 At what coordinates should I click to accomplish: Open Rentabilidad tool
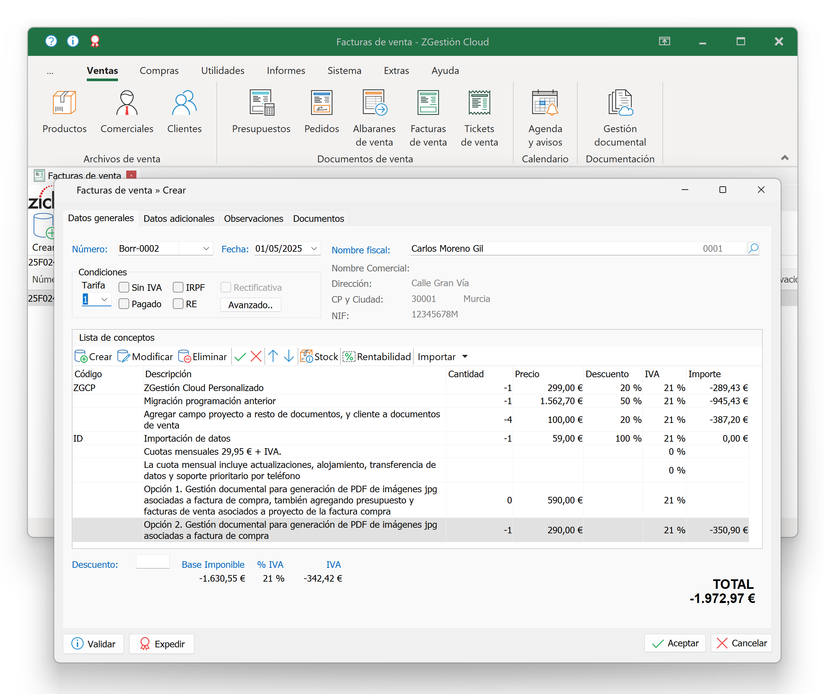pos(376,357)
